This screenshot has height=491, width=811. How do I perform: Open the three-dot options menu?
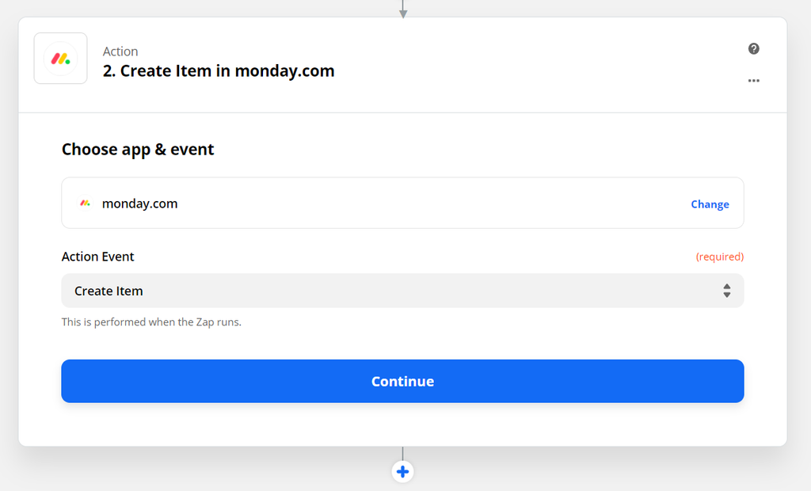coord(753,80)
